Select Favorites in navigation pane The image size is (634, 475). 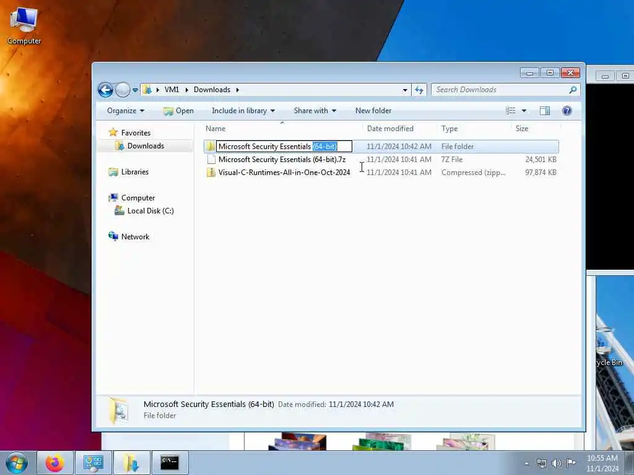[x=136, y=133]
